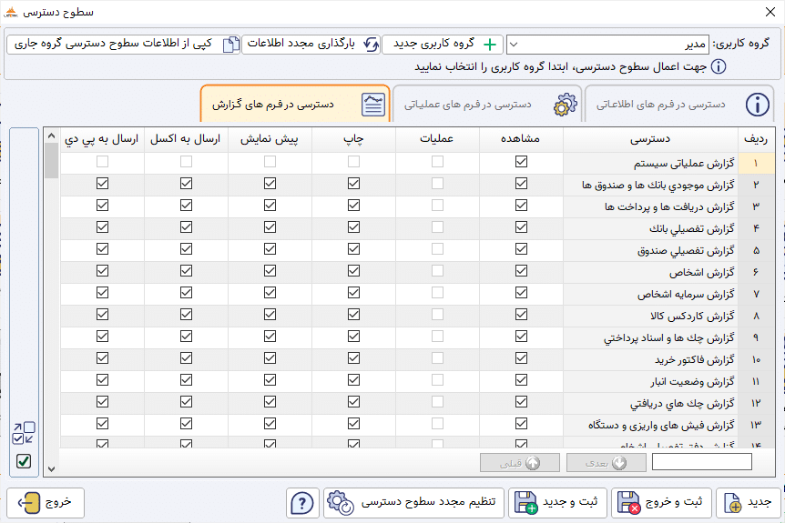
Task: Toggle پیش نمایش for گزارش وضعیت انبار
Action: coord(270,380)
